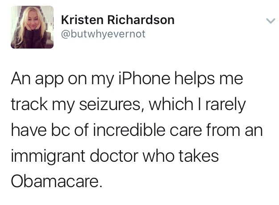
Task: Click the word "have" starting third line
Action: tap(29, 130)
